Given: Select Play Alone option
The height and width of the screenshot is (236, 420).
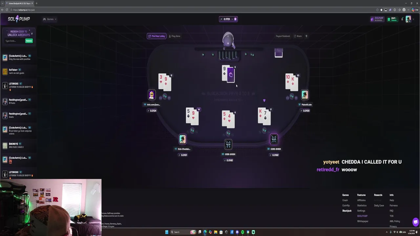Looking at the screenshot, I should (175, 36).
